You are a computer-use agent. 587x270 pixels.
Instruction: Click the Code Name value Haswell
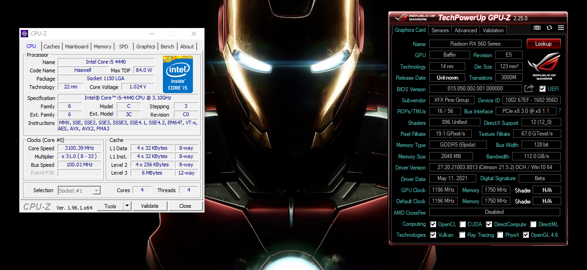coord(83,70)
